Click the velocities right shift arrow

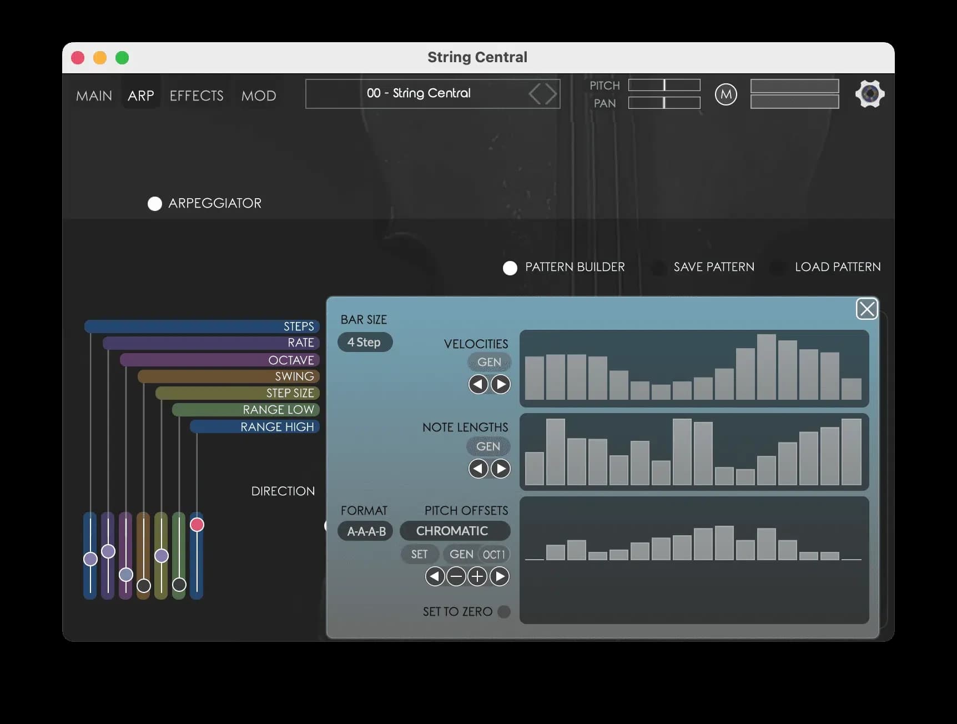coord(500,384)
